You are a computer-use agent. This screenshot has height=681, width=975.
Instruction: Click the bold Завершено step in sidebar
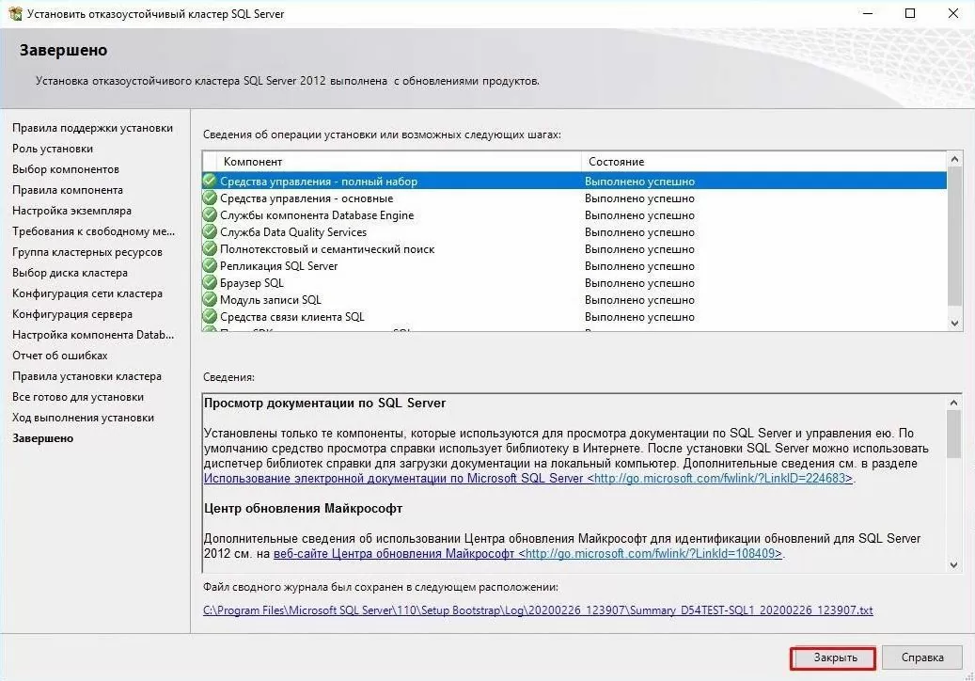43,437
